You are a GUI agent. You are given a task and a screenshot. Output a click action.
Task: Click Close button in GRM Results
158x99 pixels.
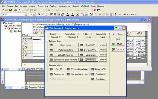point(118,39)
